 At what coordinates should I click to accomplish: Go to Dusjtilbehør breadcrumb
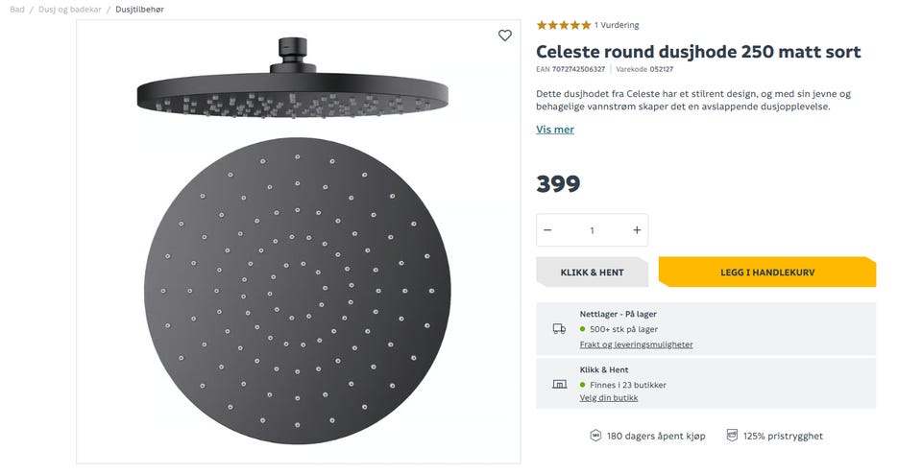(x=138, y=9)
